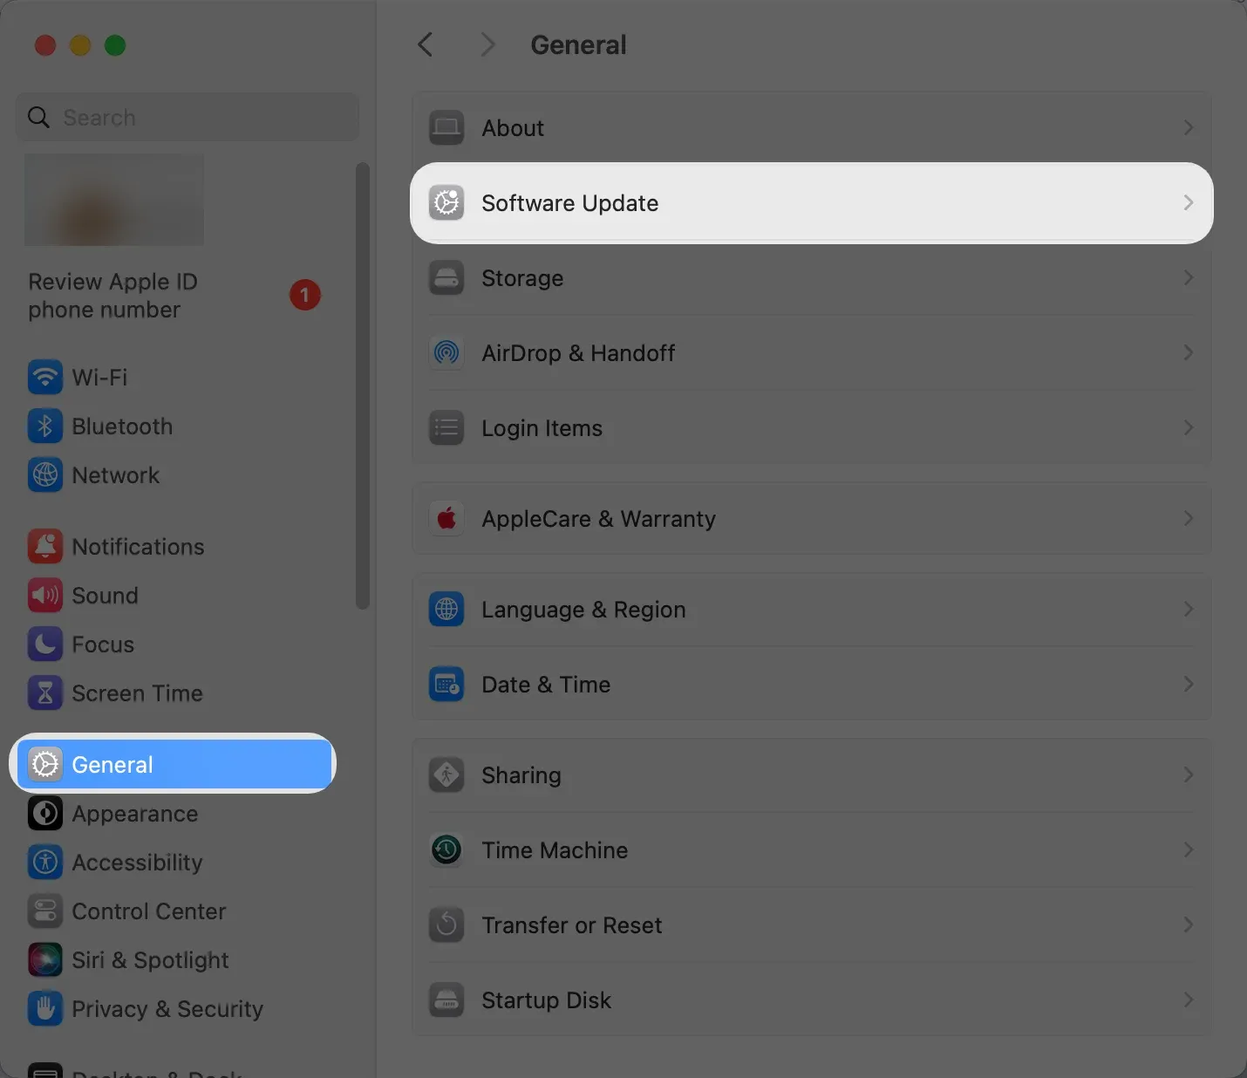Click the "Sound" label in the sidebar
Image resolution: width=1247 pixels, height=1078 pixels.
[x=105, y=596]
